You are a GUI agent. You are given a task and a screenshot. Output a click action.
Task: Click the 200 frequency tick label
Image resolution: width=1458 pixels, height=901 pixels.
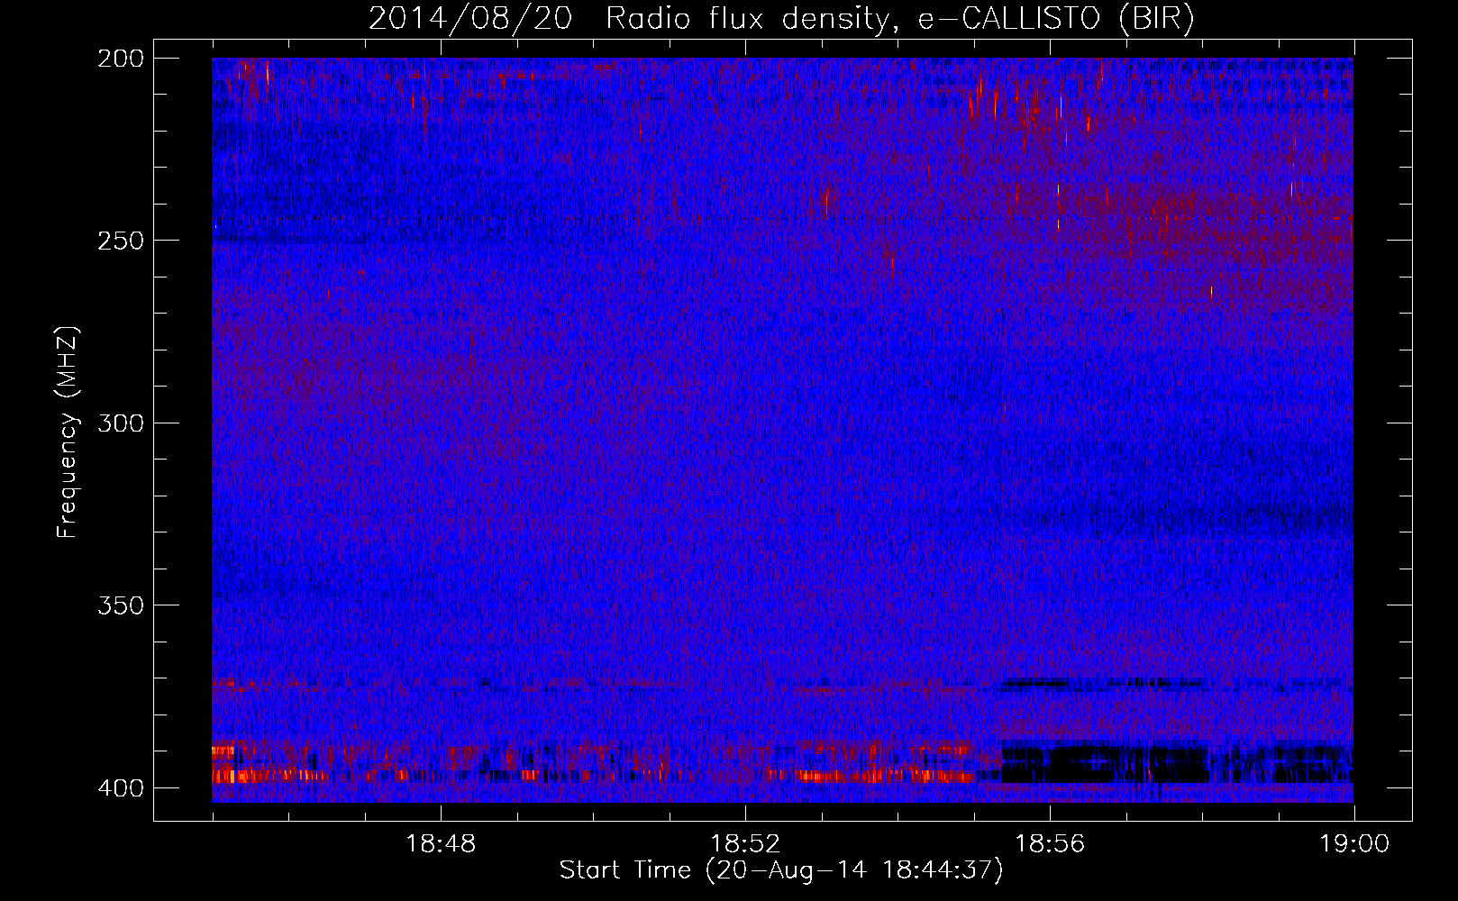click(x=121, y=59)
